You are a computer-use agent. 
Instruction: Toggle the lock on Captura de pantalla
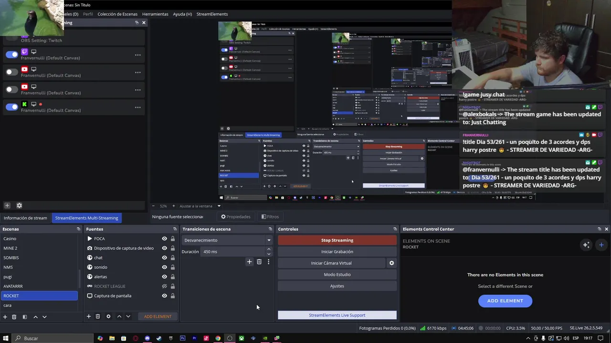pos(173,296)
